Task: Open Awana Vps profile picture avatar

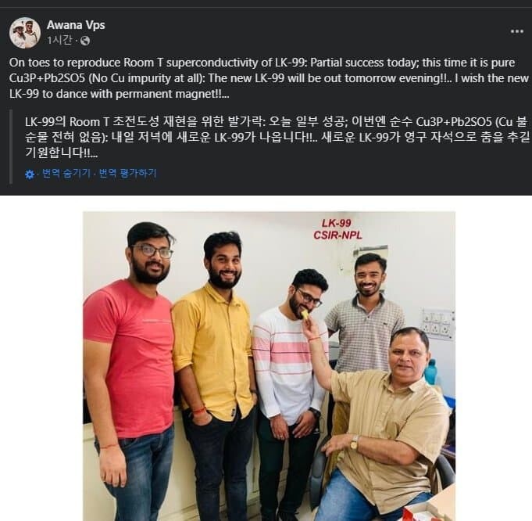Action: 25,33
